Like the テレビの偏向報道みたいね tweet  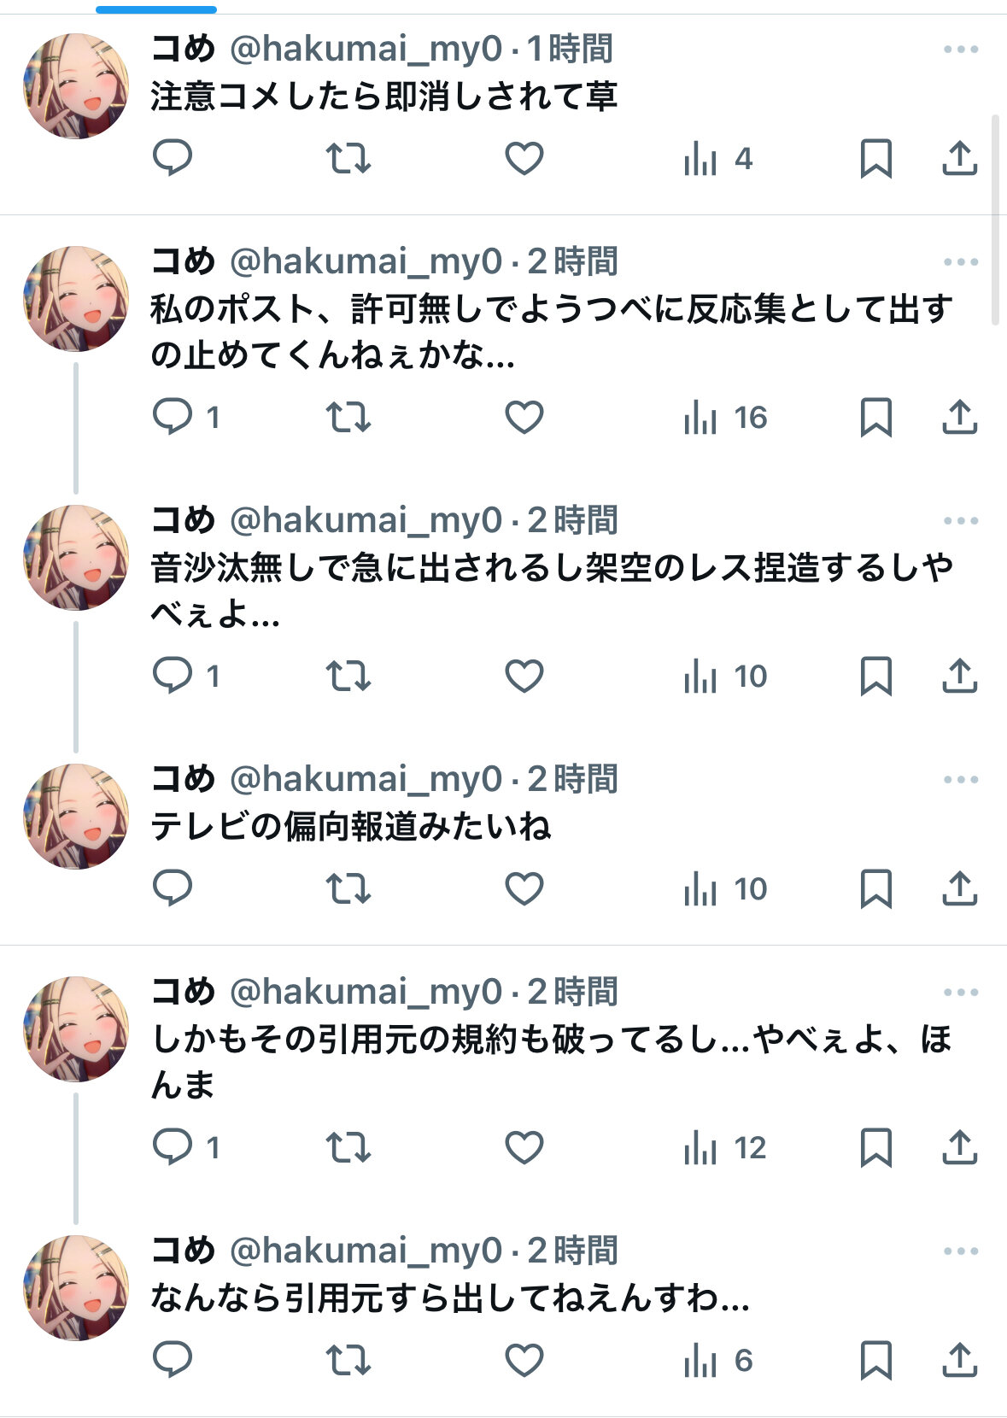tap(524, 889)
